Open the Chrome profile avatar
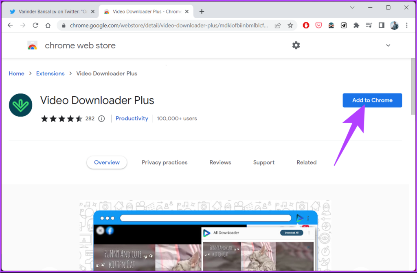The height and width of the screenshot is (273, 417). pos(394,26)
